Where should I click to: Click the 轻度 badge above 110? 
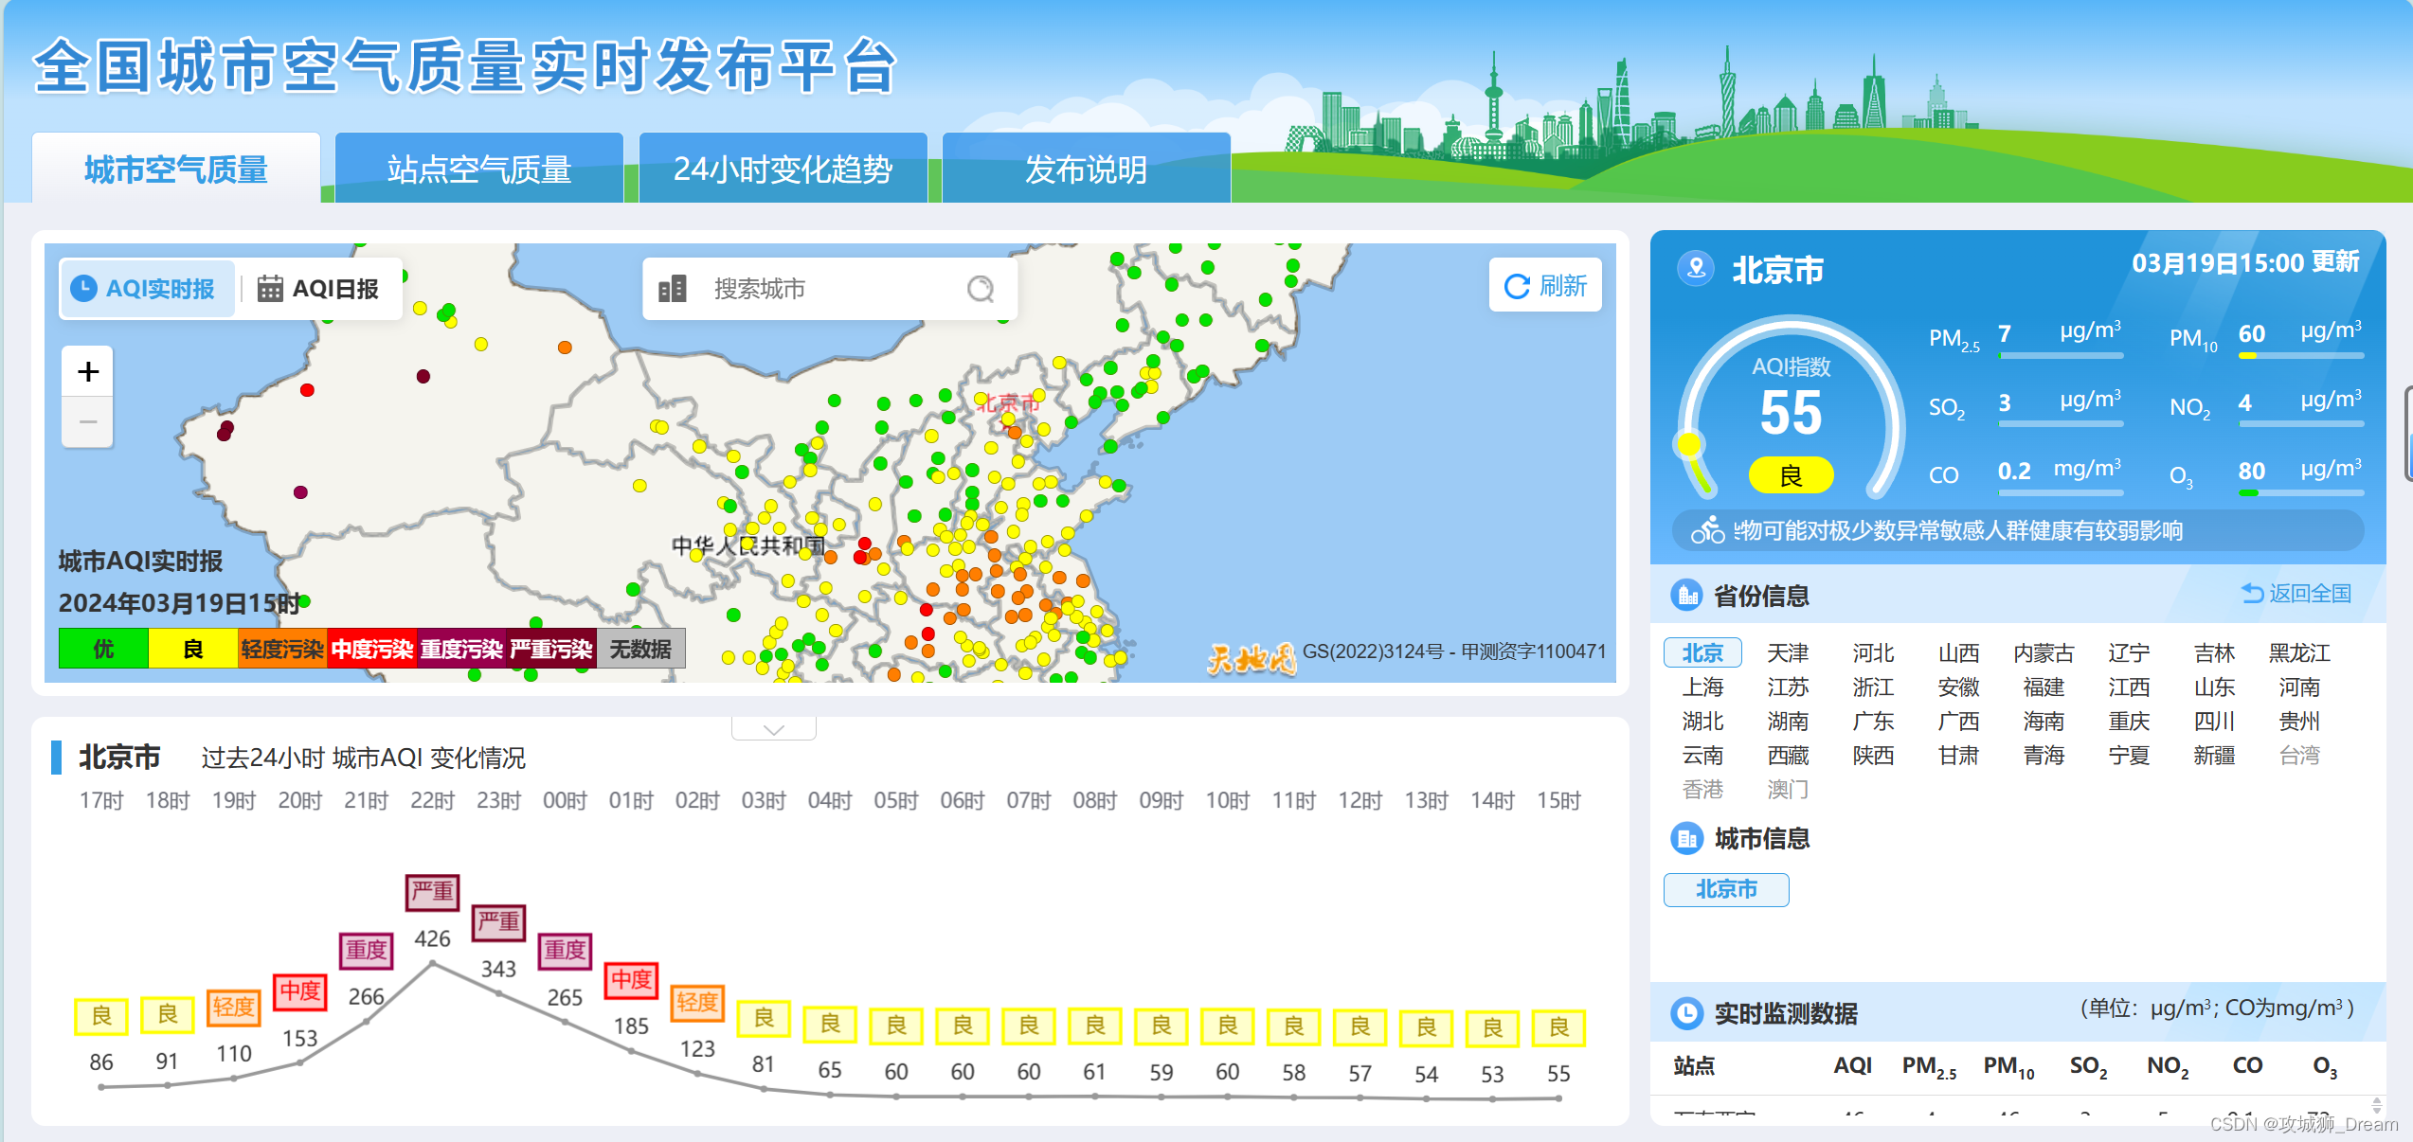(x=234, y=1007)
